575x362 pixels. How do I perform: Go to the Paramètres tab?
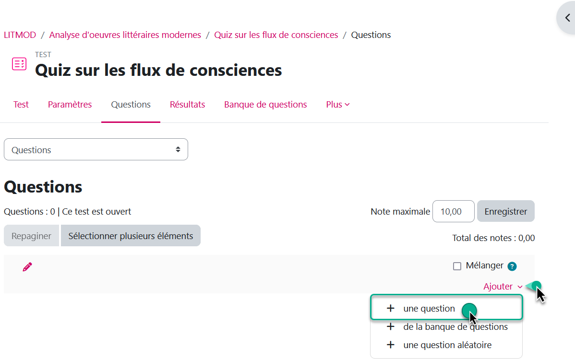(70, 105)
